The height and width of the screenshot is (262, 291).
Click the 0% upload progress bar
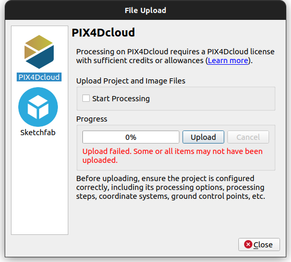(131, 137)
